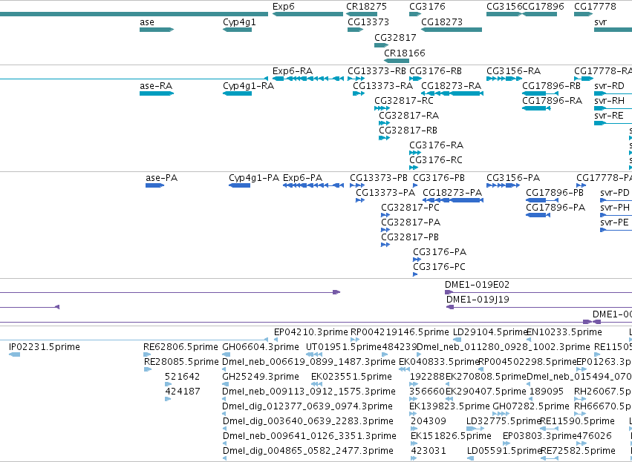Select the EK023551.5prime EST label
The height and width of the screenshot is (462, 632).
pyautogui.click(x=351, y=377)
